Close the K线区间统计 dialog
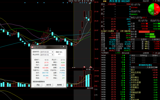The image size is (160, 100). pos(63,47)
